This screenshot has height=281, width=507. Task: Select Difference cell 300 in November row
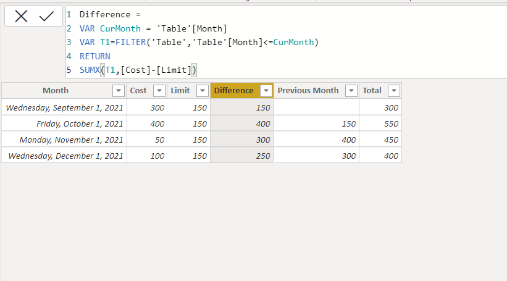[x=242, y=140]
